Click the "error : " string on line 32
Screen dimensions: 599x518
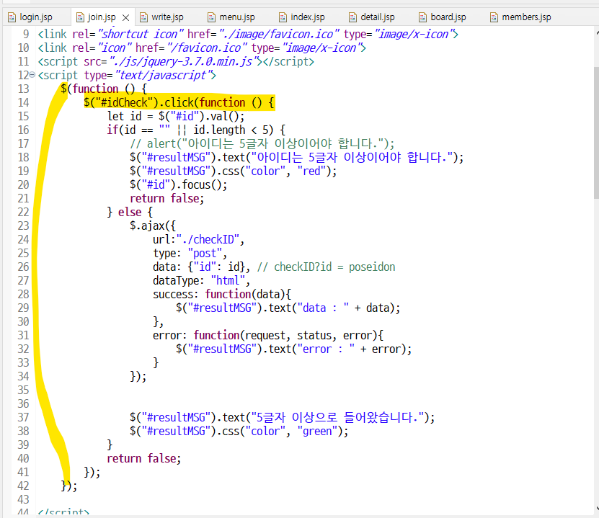point(326,349)
